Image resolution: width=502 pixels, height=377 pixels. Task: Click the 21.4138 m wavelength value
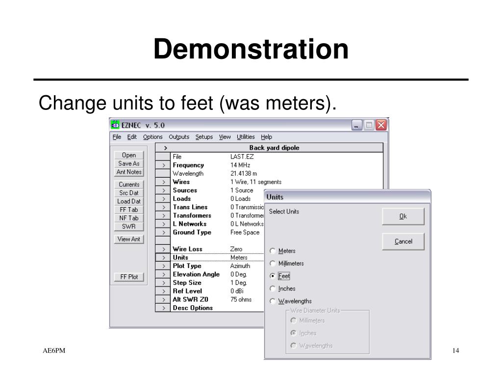pyautogui.click(x=244, y=173)
